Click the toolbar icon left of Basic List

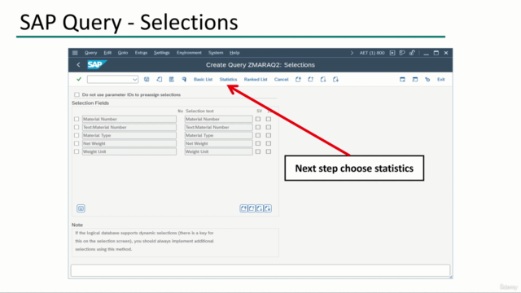tap(184, 80)
